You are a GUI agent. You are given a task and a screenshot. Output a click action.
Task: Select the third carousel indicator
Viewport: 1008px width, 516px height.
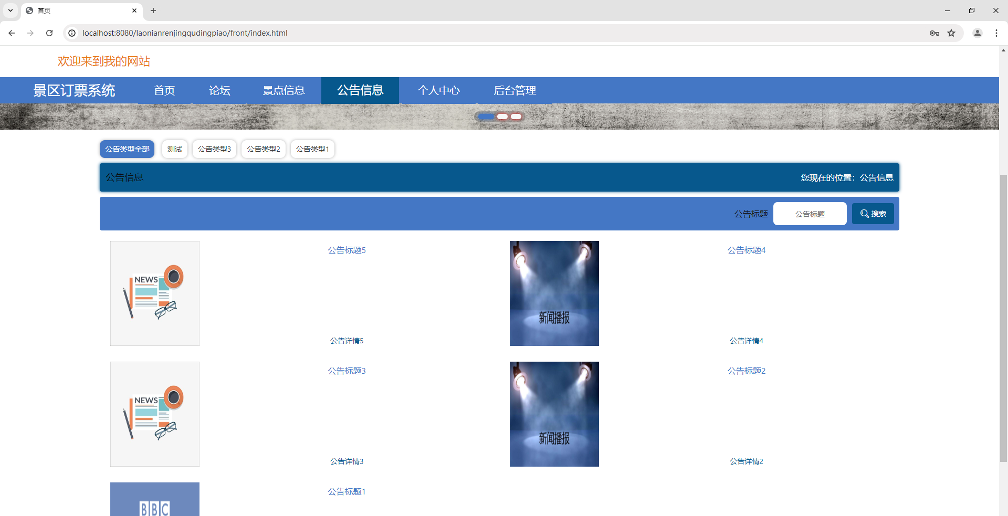tap(516, 117)
